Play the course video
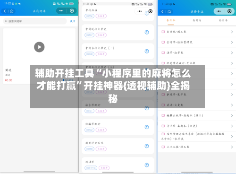Viewport: 236px width, 174px height. point(39,47)
